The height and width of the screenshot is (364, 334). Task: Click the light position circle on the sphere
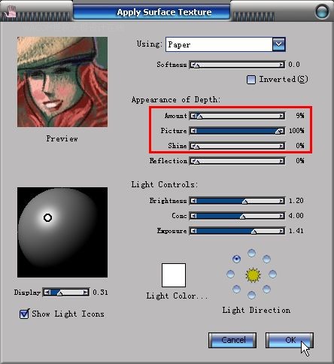(x=47, y=217)
